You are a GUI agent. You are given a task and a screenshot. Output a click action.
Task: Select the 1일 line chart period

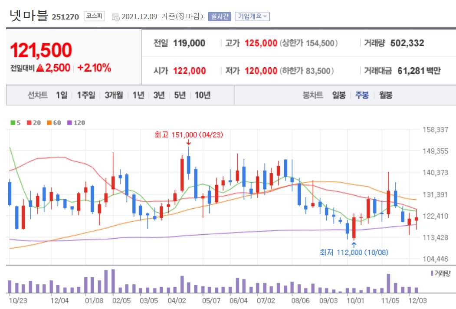(x=62, y=95)
